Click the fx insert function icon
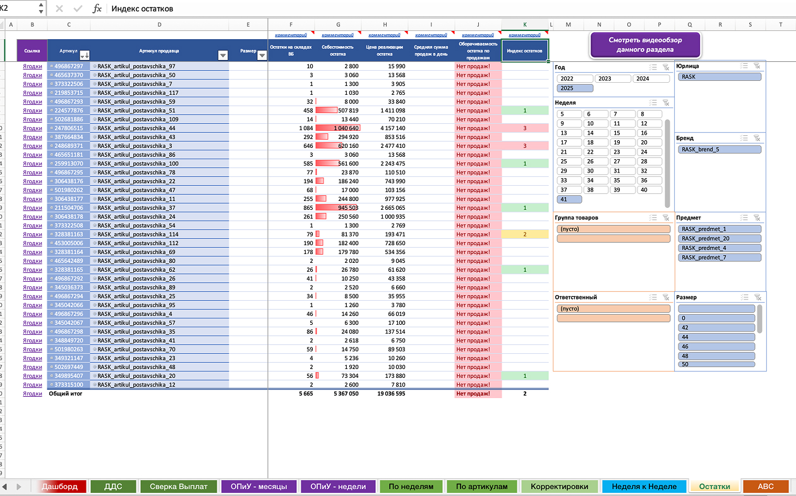Image resolution: width=796 pixels, height=496 pixels. (x=97, y=9)
